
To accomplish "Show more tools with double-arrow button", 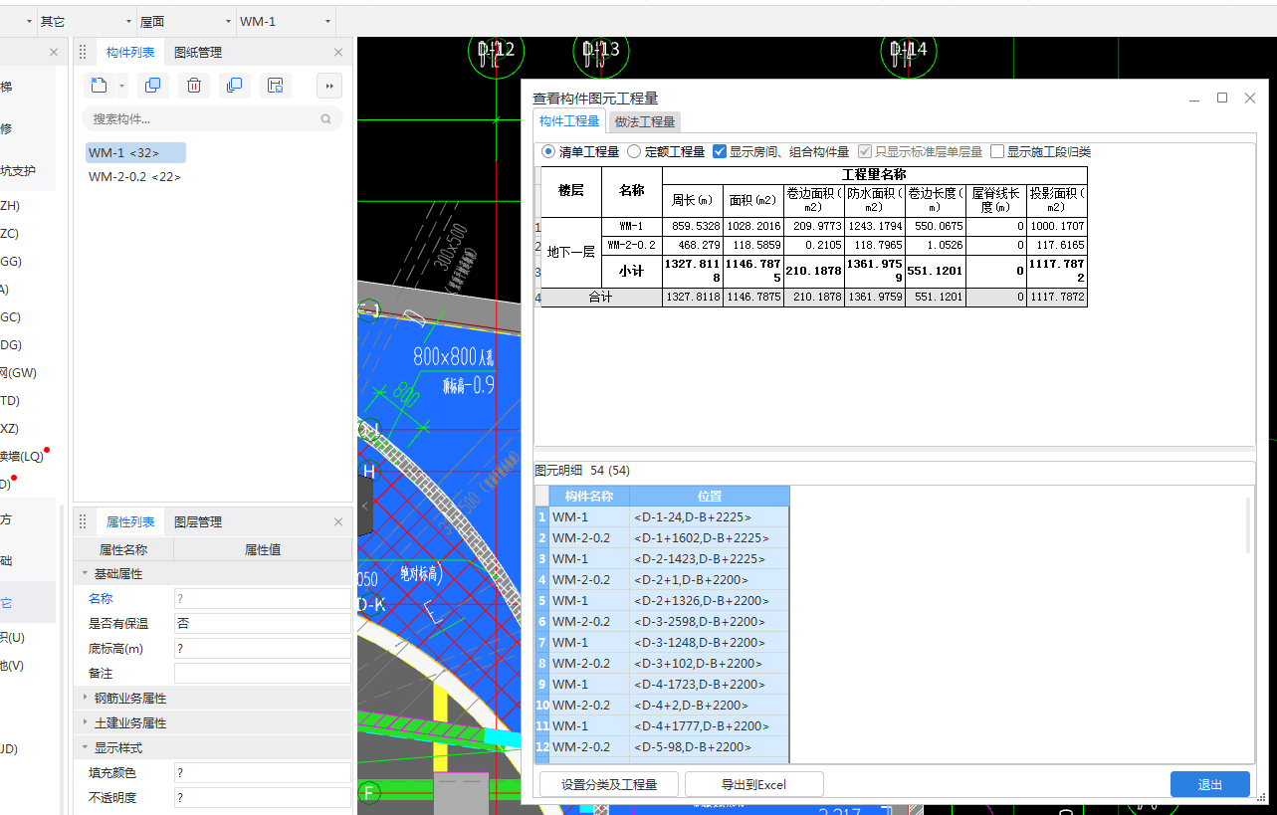I will point(329,86).
